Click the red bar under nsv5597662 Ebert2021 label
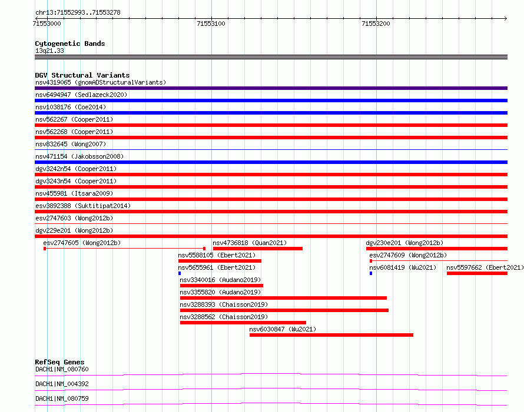The width and height of the screenshot is (524, 412). 477,273
